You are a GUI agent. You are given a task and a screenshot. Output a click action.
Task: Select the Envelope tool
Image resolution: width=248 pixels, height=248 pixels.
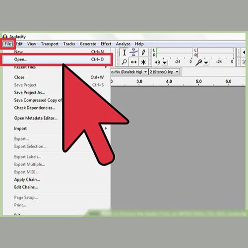point(133,52)
